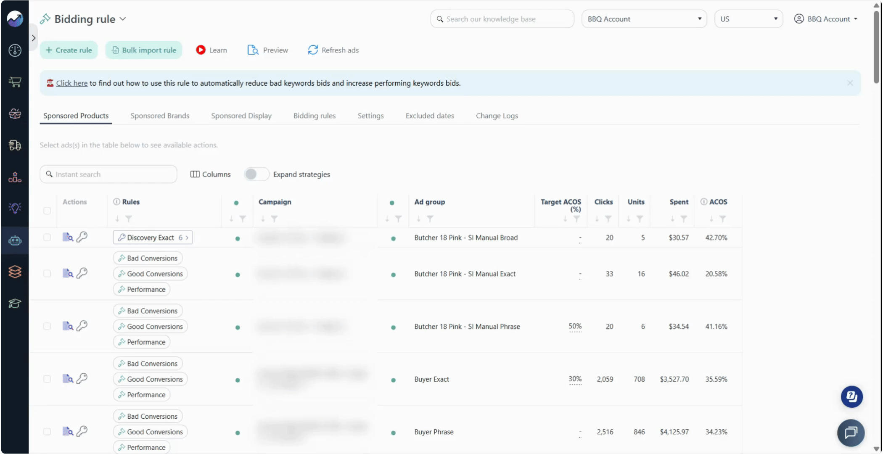This screenshot has height=454, width=883.
Task: Open the Change Logs tab
Action: [x=497, y=116]
